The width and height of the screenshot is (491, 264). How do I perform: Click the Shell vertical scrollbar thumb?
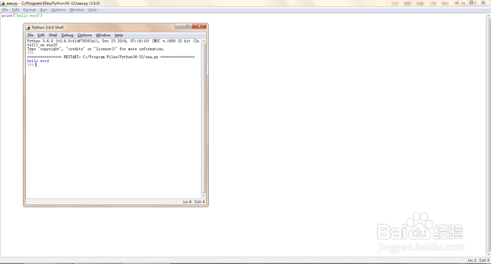pos(204,118)
